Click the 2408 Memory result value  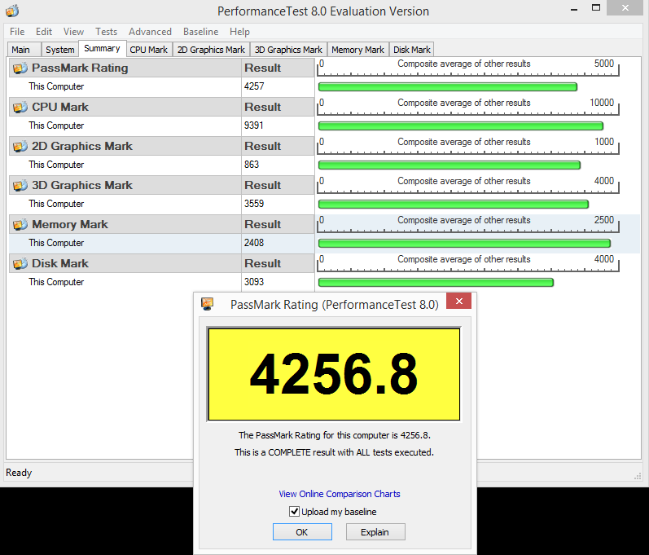(x=254, y=243)
